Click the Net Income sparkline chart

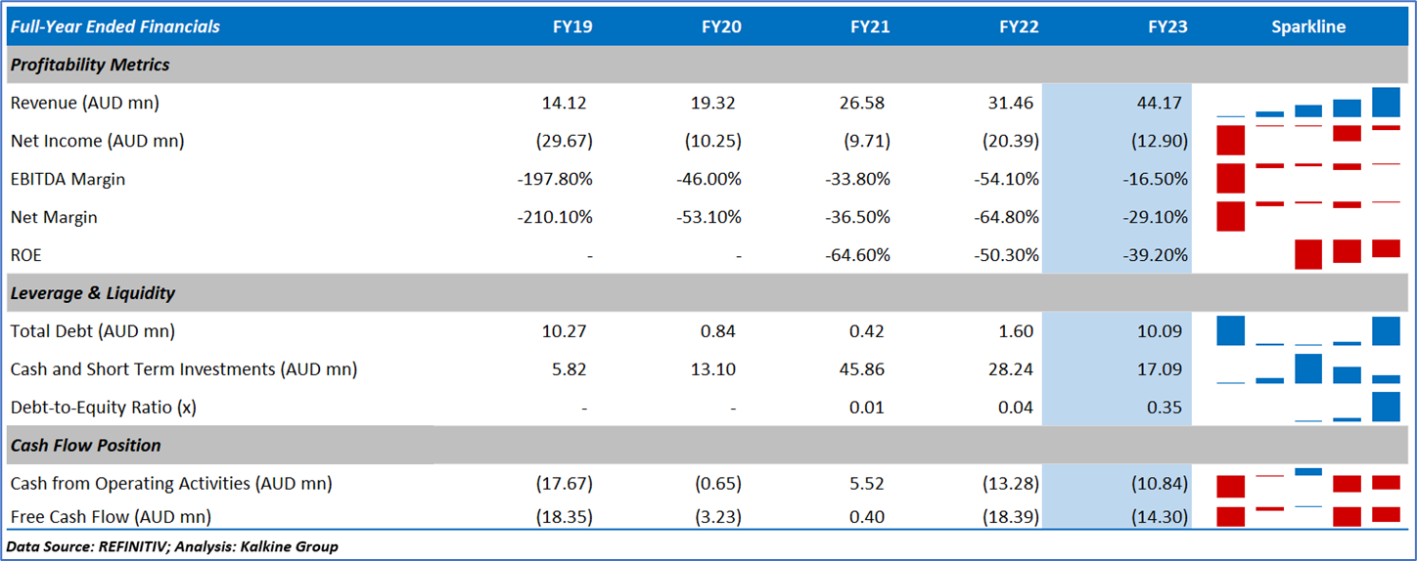click(x=1307, y=141)
